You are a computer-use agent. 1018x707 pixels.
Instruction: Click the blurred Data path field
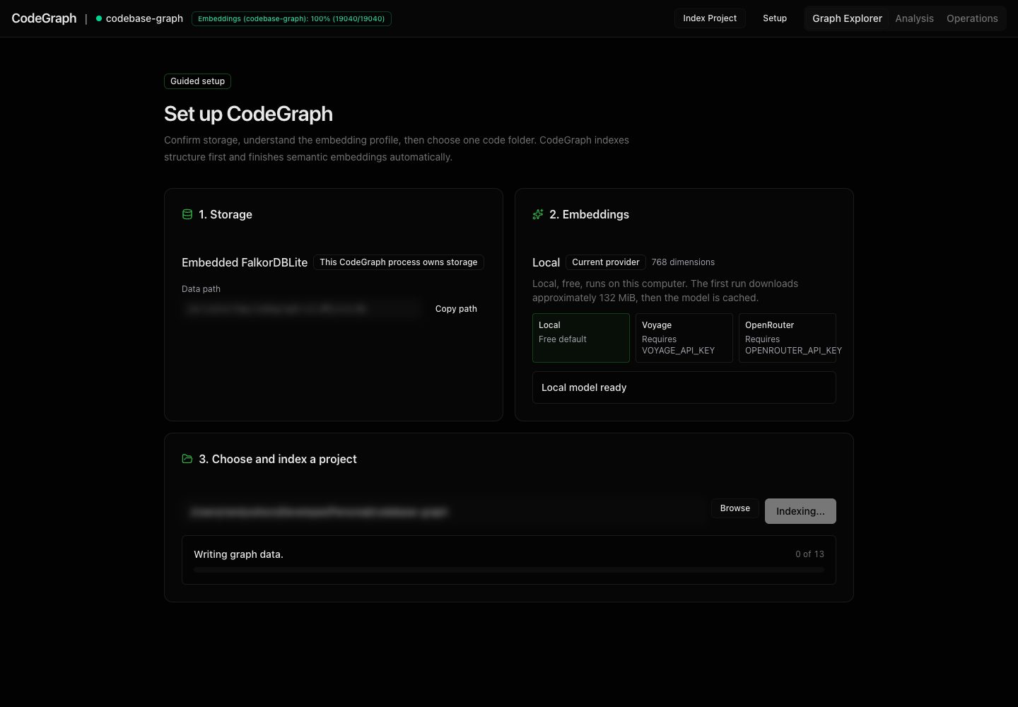click(302, 309)
